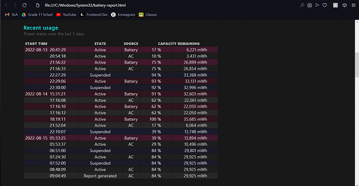359x186 pixels.
Task: Click the vertical scrollbar thumb
Action: tap(357, 65)
